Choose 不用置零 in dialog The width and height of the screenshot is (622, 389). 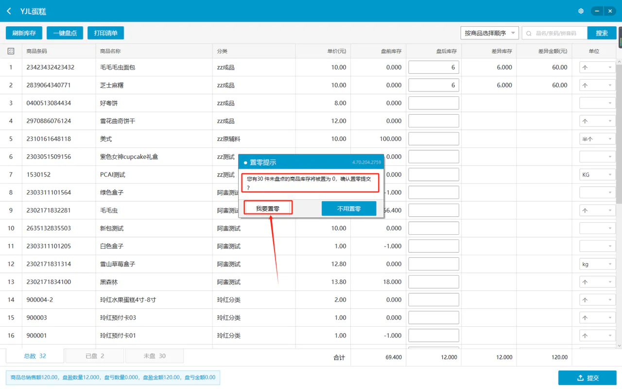[349, 209]
